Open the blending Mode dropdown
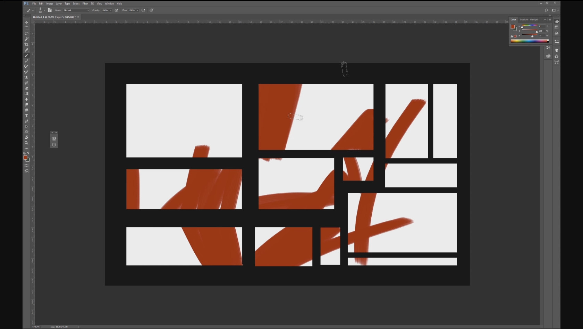Viewport: 583px width, 329px height. click(76, 10)
